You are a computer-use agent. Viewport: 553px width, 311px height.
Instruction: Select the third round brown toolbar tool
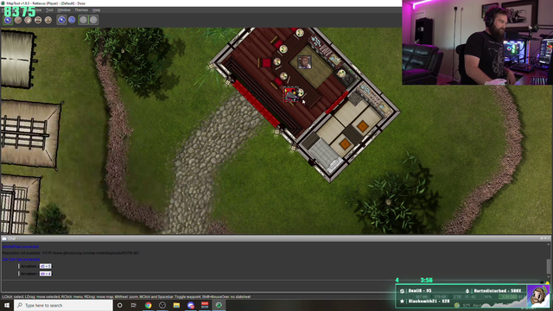(28, 20)
